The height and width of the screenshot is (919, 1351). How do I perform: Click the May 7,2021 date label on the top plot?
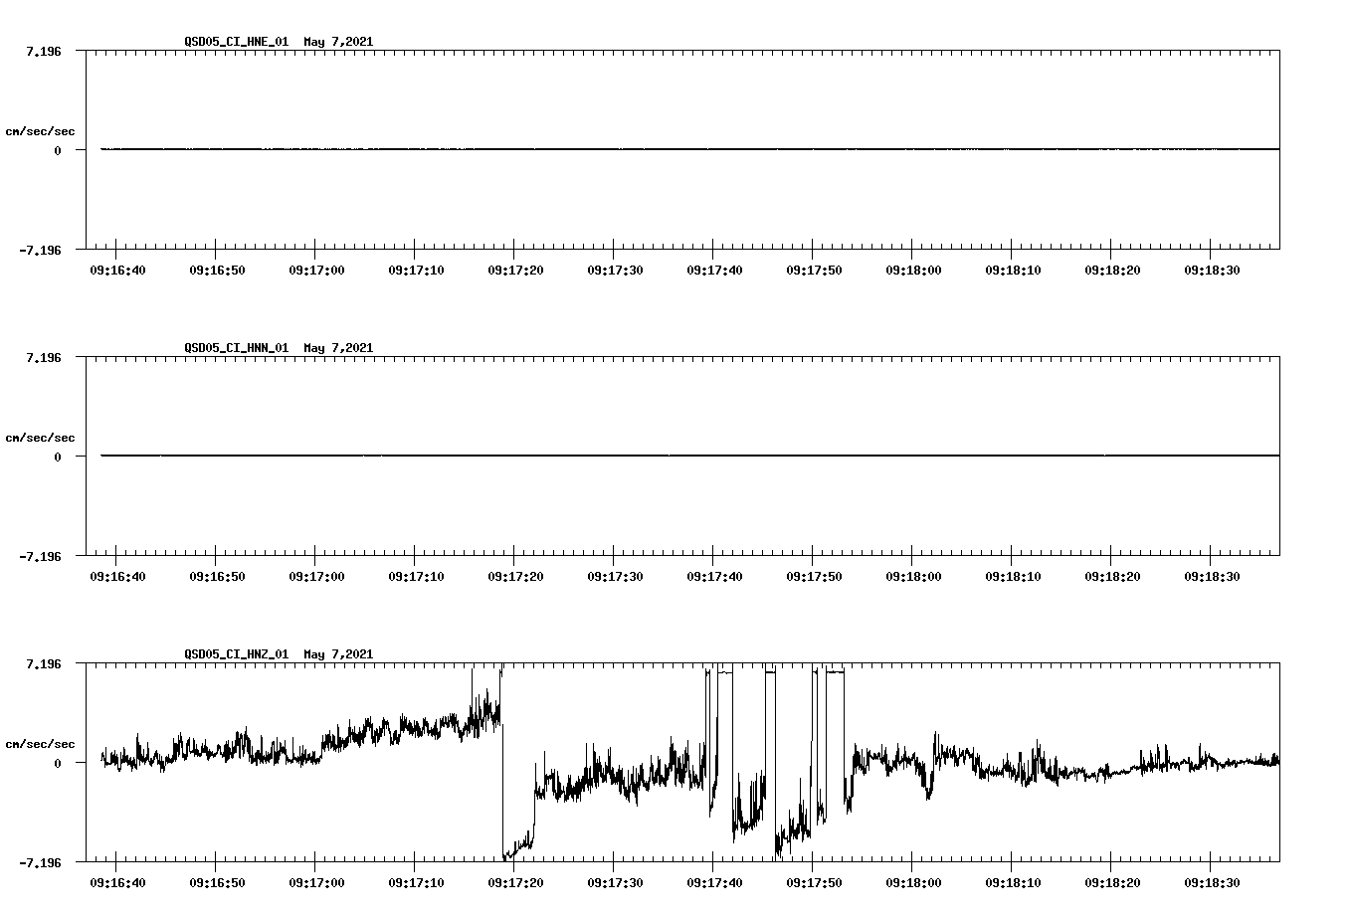tap(338, 42)
